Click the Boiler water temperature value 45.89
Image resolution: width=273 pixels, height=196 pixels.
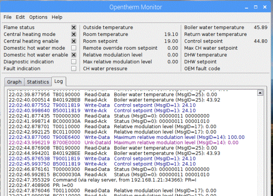[x=261, y=27]
